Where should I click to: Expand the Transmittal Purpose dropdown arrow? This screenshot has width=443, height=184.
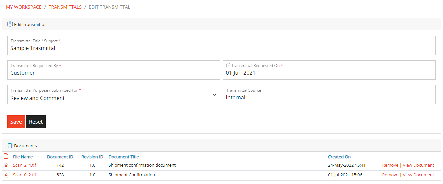coord(215,95)
